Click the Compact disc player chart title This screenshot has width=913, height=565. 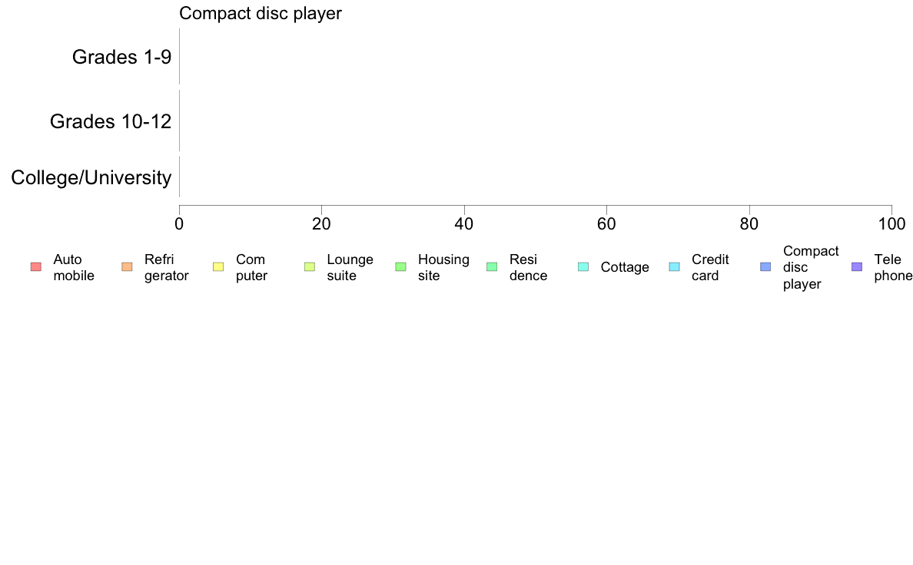[x=261, y=13]
